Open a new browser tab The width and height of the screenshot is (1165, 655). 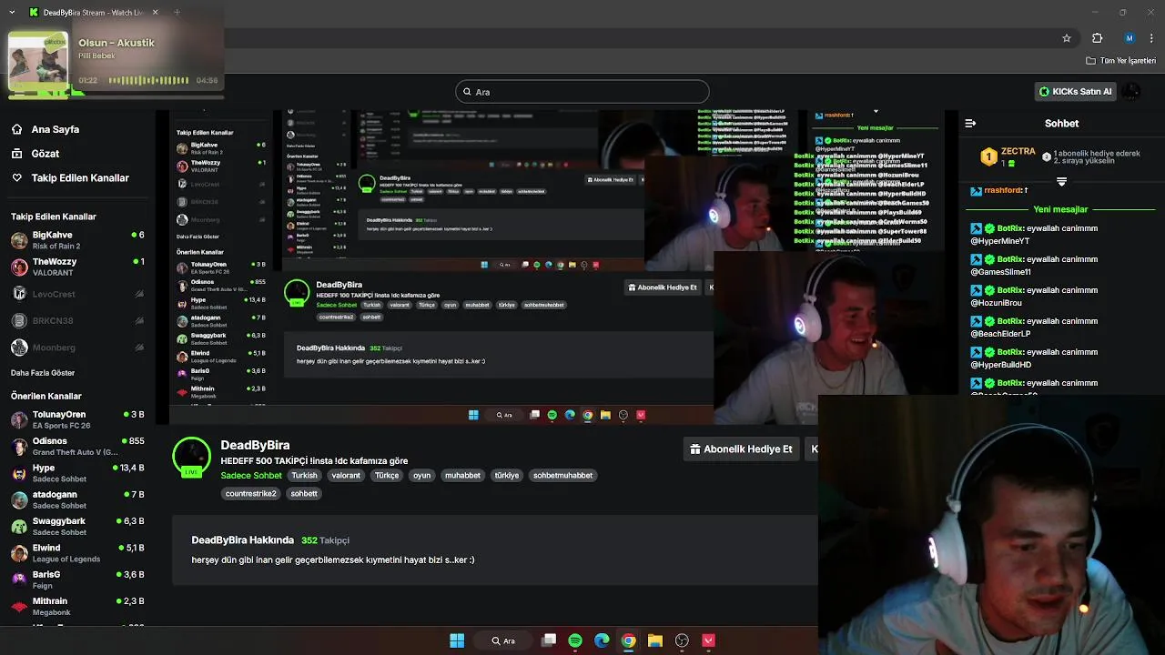tap(177, 13)
